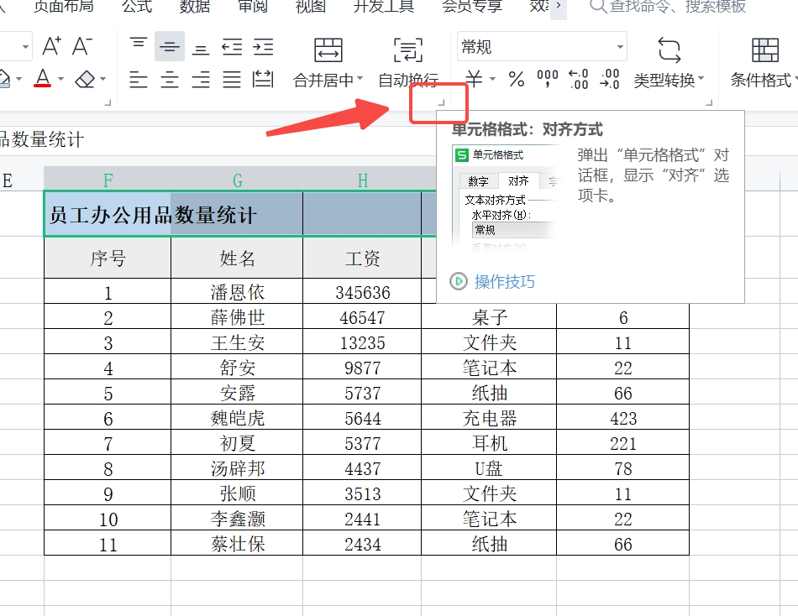Select cell with value 423
This screenshot has width=798, height=616.
tap(623, 418)
